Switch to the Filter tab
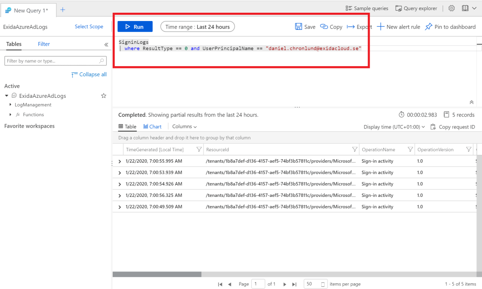The image size is (482, 289). point(44,44)
